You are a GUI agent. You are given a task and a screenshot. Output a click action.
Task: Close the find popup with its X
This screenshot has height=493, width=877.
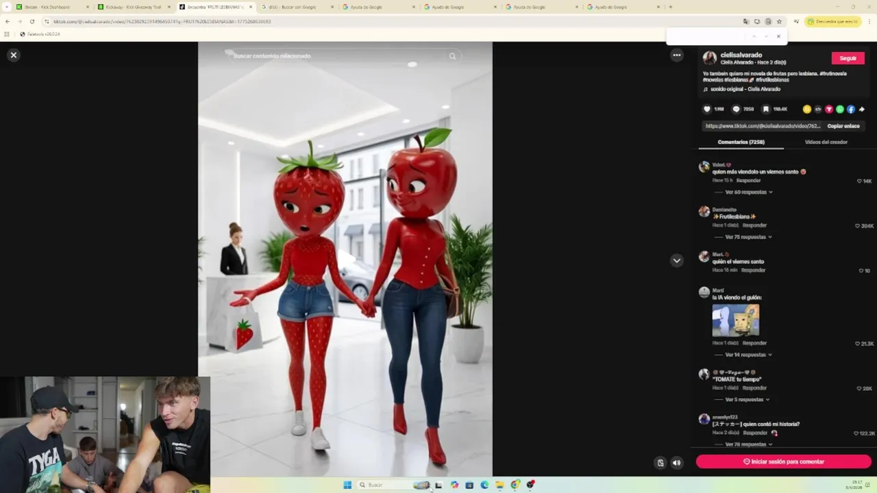pos(778,36)
